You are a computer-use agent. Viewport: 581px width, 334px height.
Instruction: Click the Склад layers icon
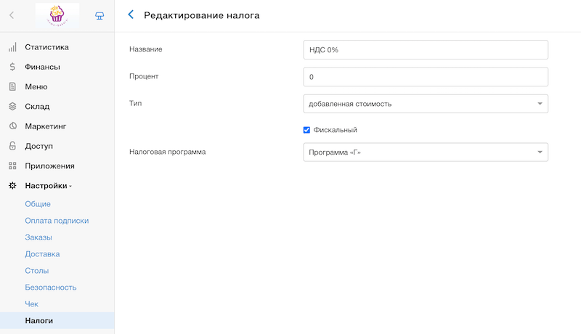coord(12,106)
